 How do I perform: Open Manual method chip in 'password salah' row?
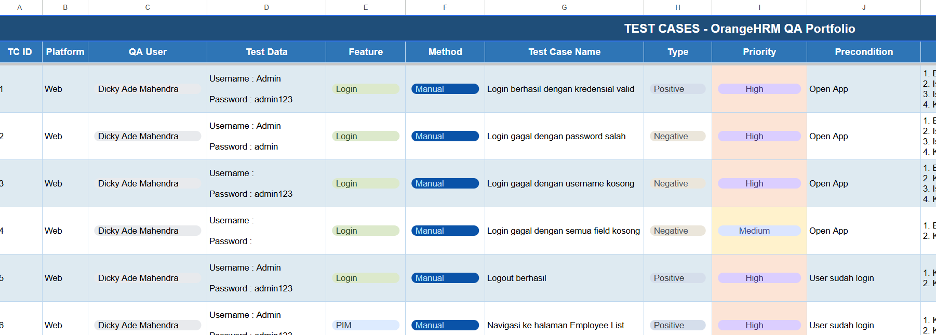[445, 136]
